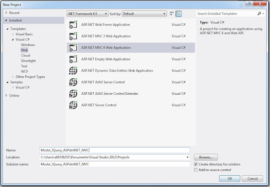Select the Windows category
Image resolution: width=270 pixels, height=187 pixels.
tap(28, 45)
